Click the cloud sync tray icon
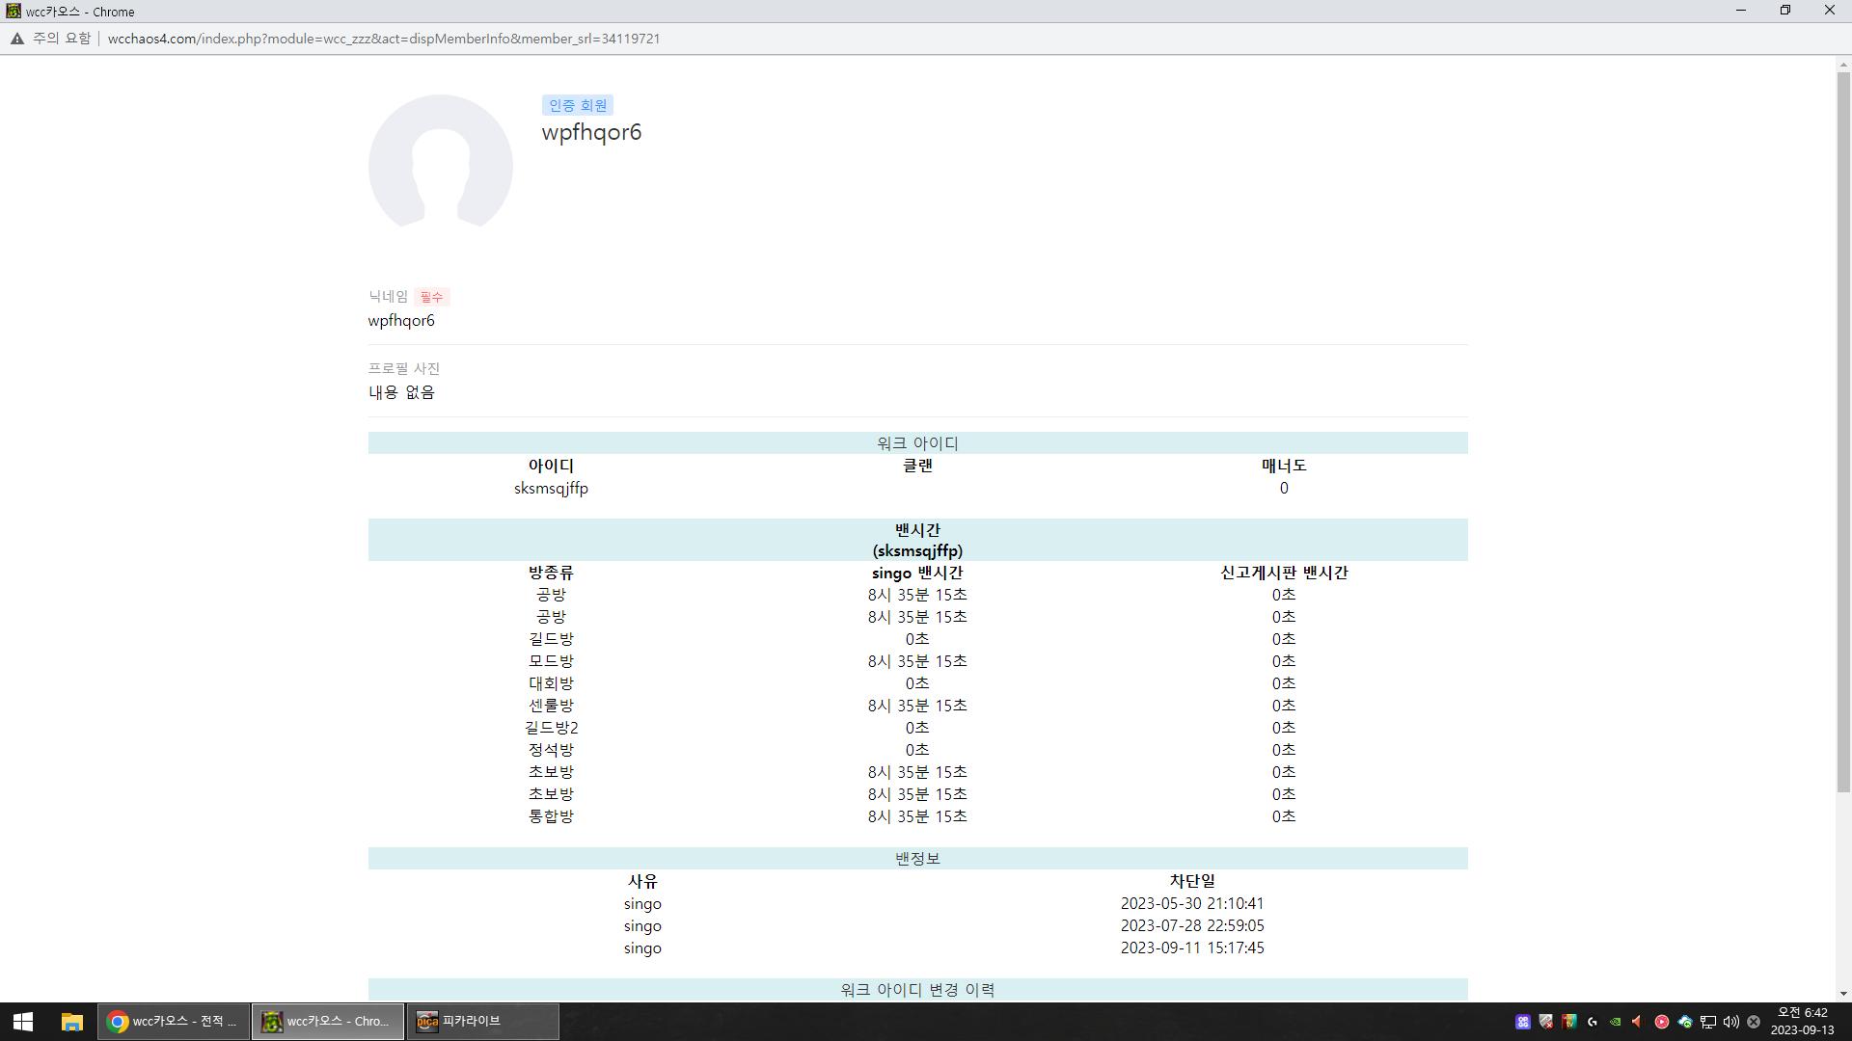This screenshot has width=1852, height=1041. point(1685,1022)
